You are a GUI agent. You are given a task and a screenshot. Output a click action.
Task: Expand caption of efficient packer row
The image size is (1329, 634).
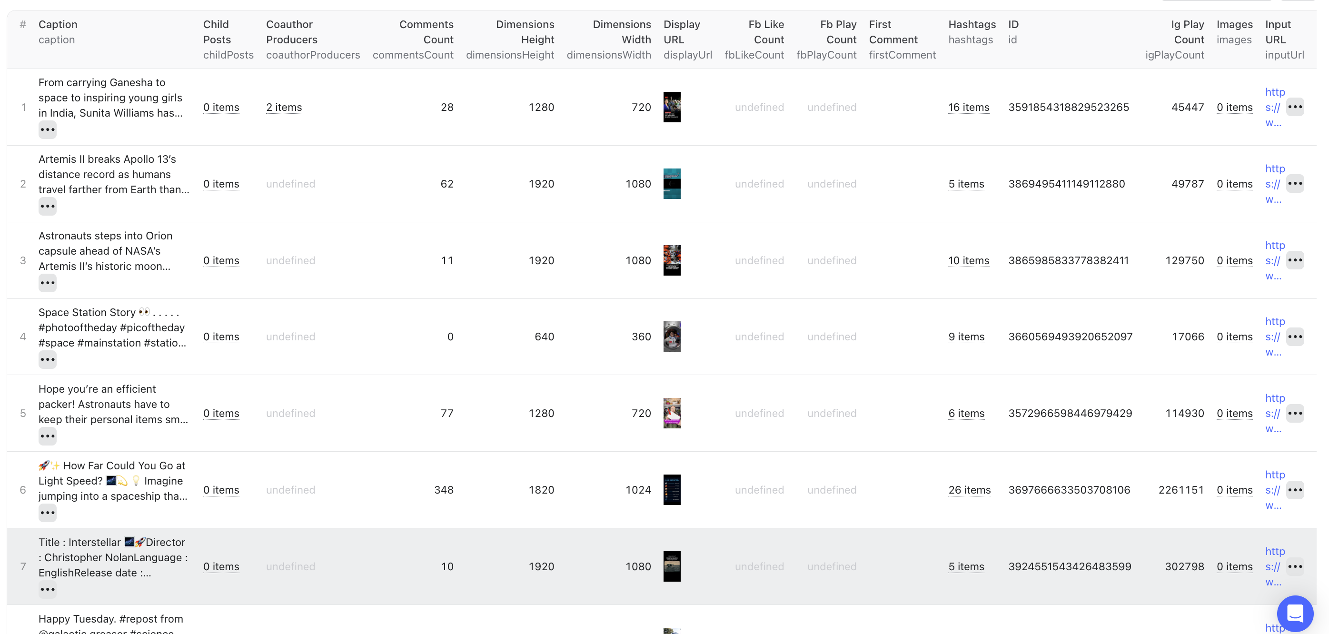48,436
